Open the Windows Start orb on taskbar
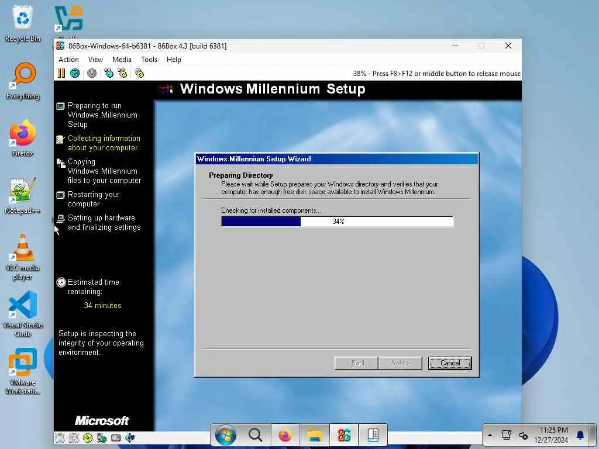The height and width of the screenshot is (449, 599). pyautogui.click(x=225, y=435)
